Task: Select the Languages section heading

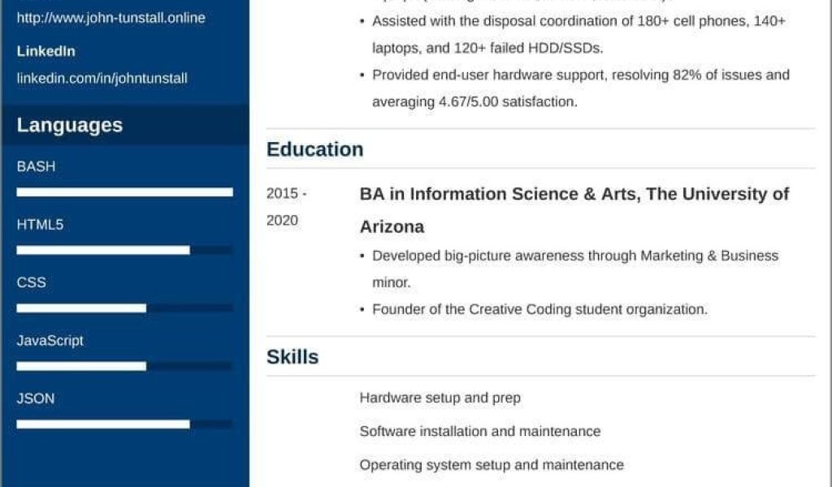Action: [x=70, y=125]
